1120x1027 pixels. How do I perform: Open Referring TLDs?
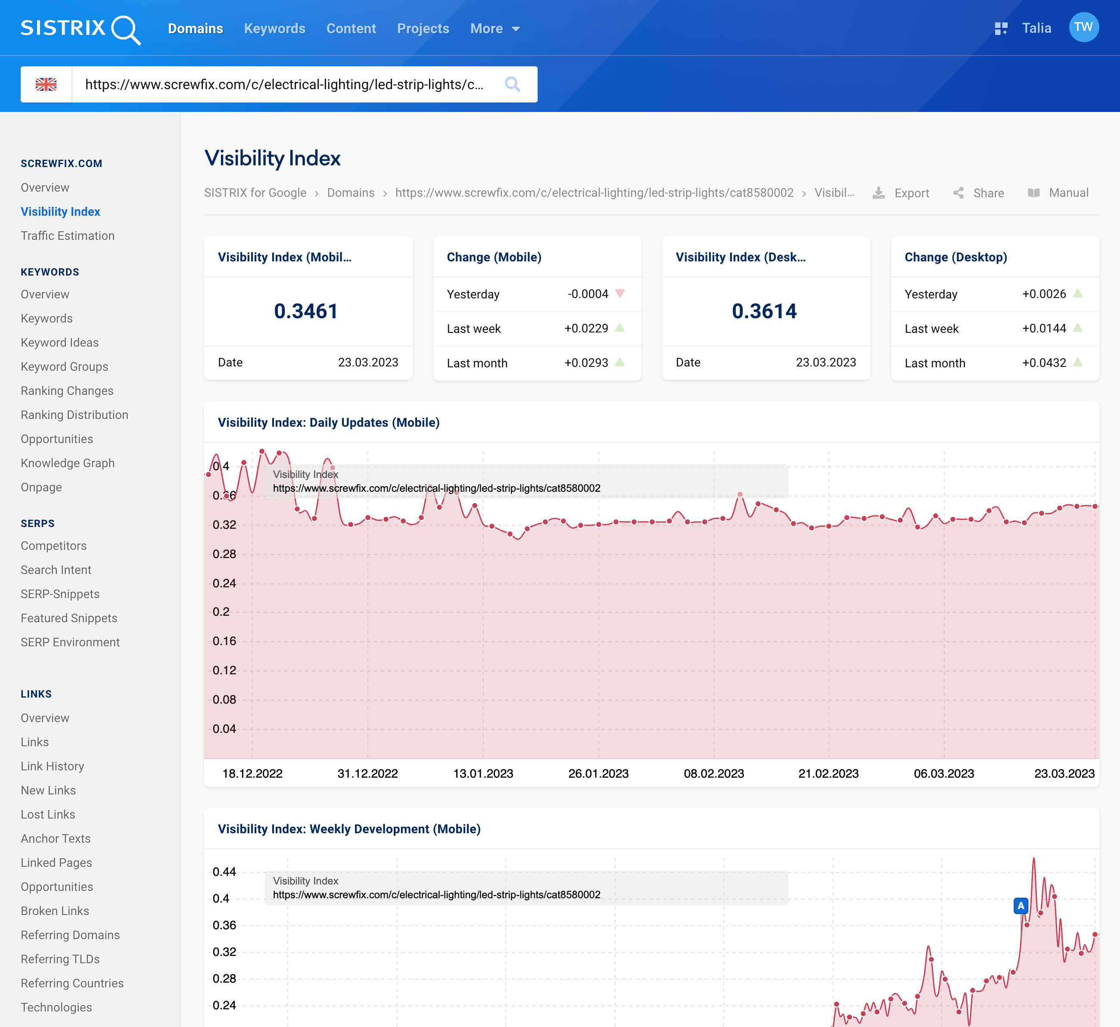[60, 959]
